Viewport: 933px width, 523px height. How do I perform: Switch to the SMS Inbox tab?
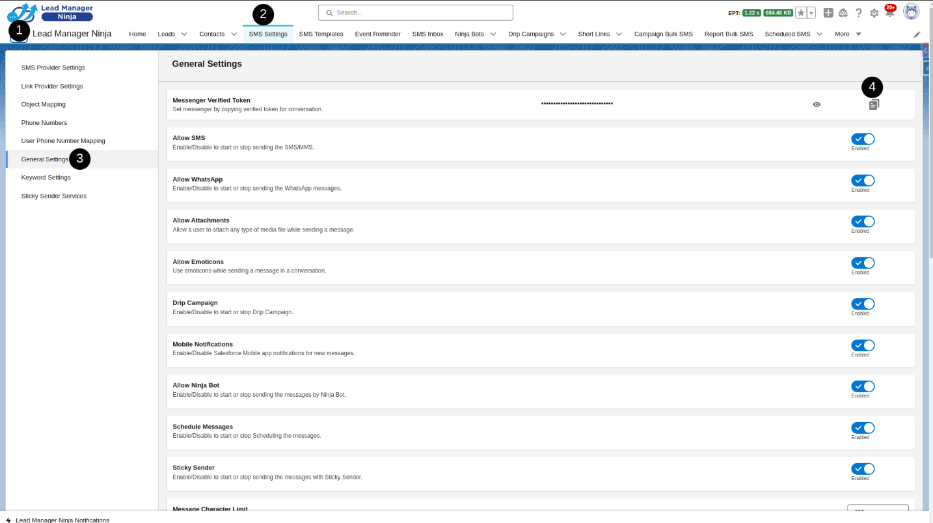427,34
